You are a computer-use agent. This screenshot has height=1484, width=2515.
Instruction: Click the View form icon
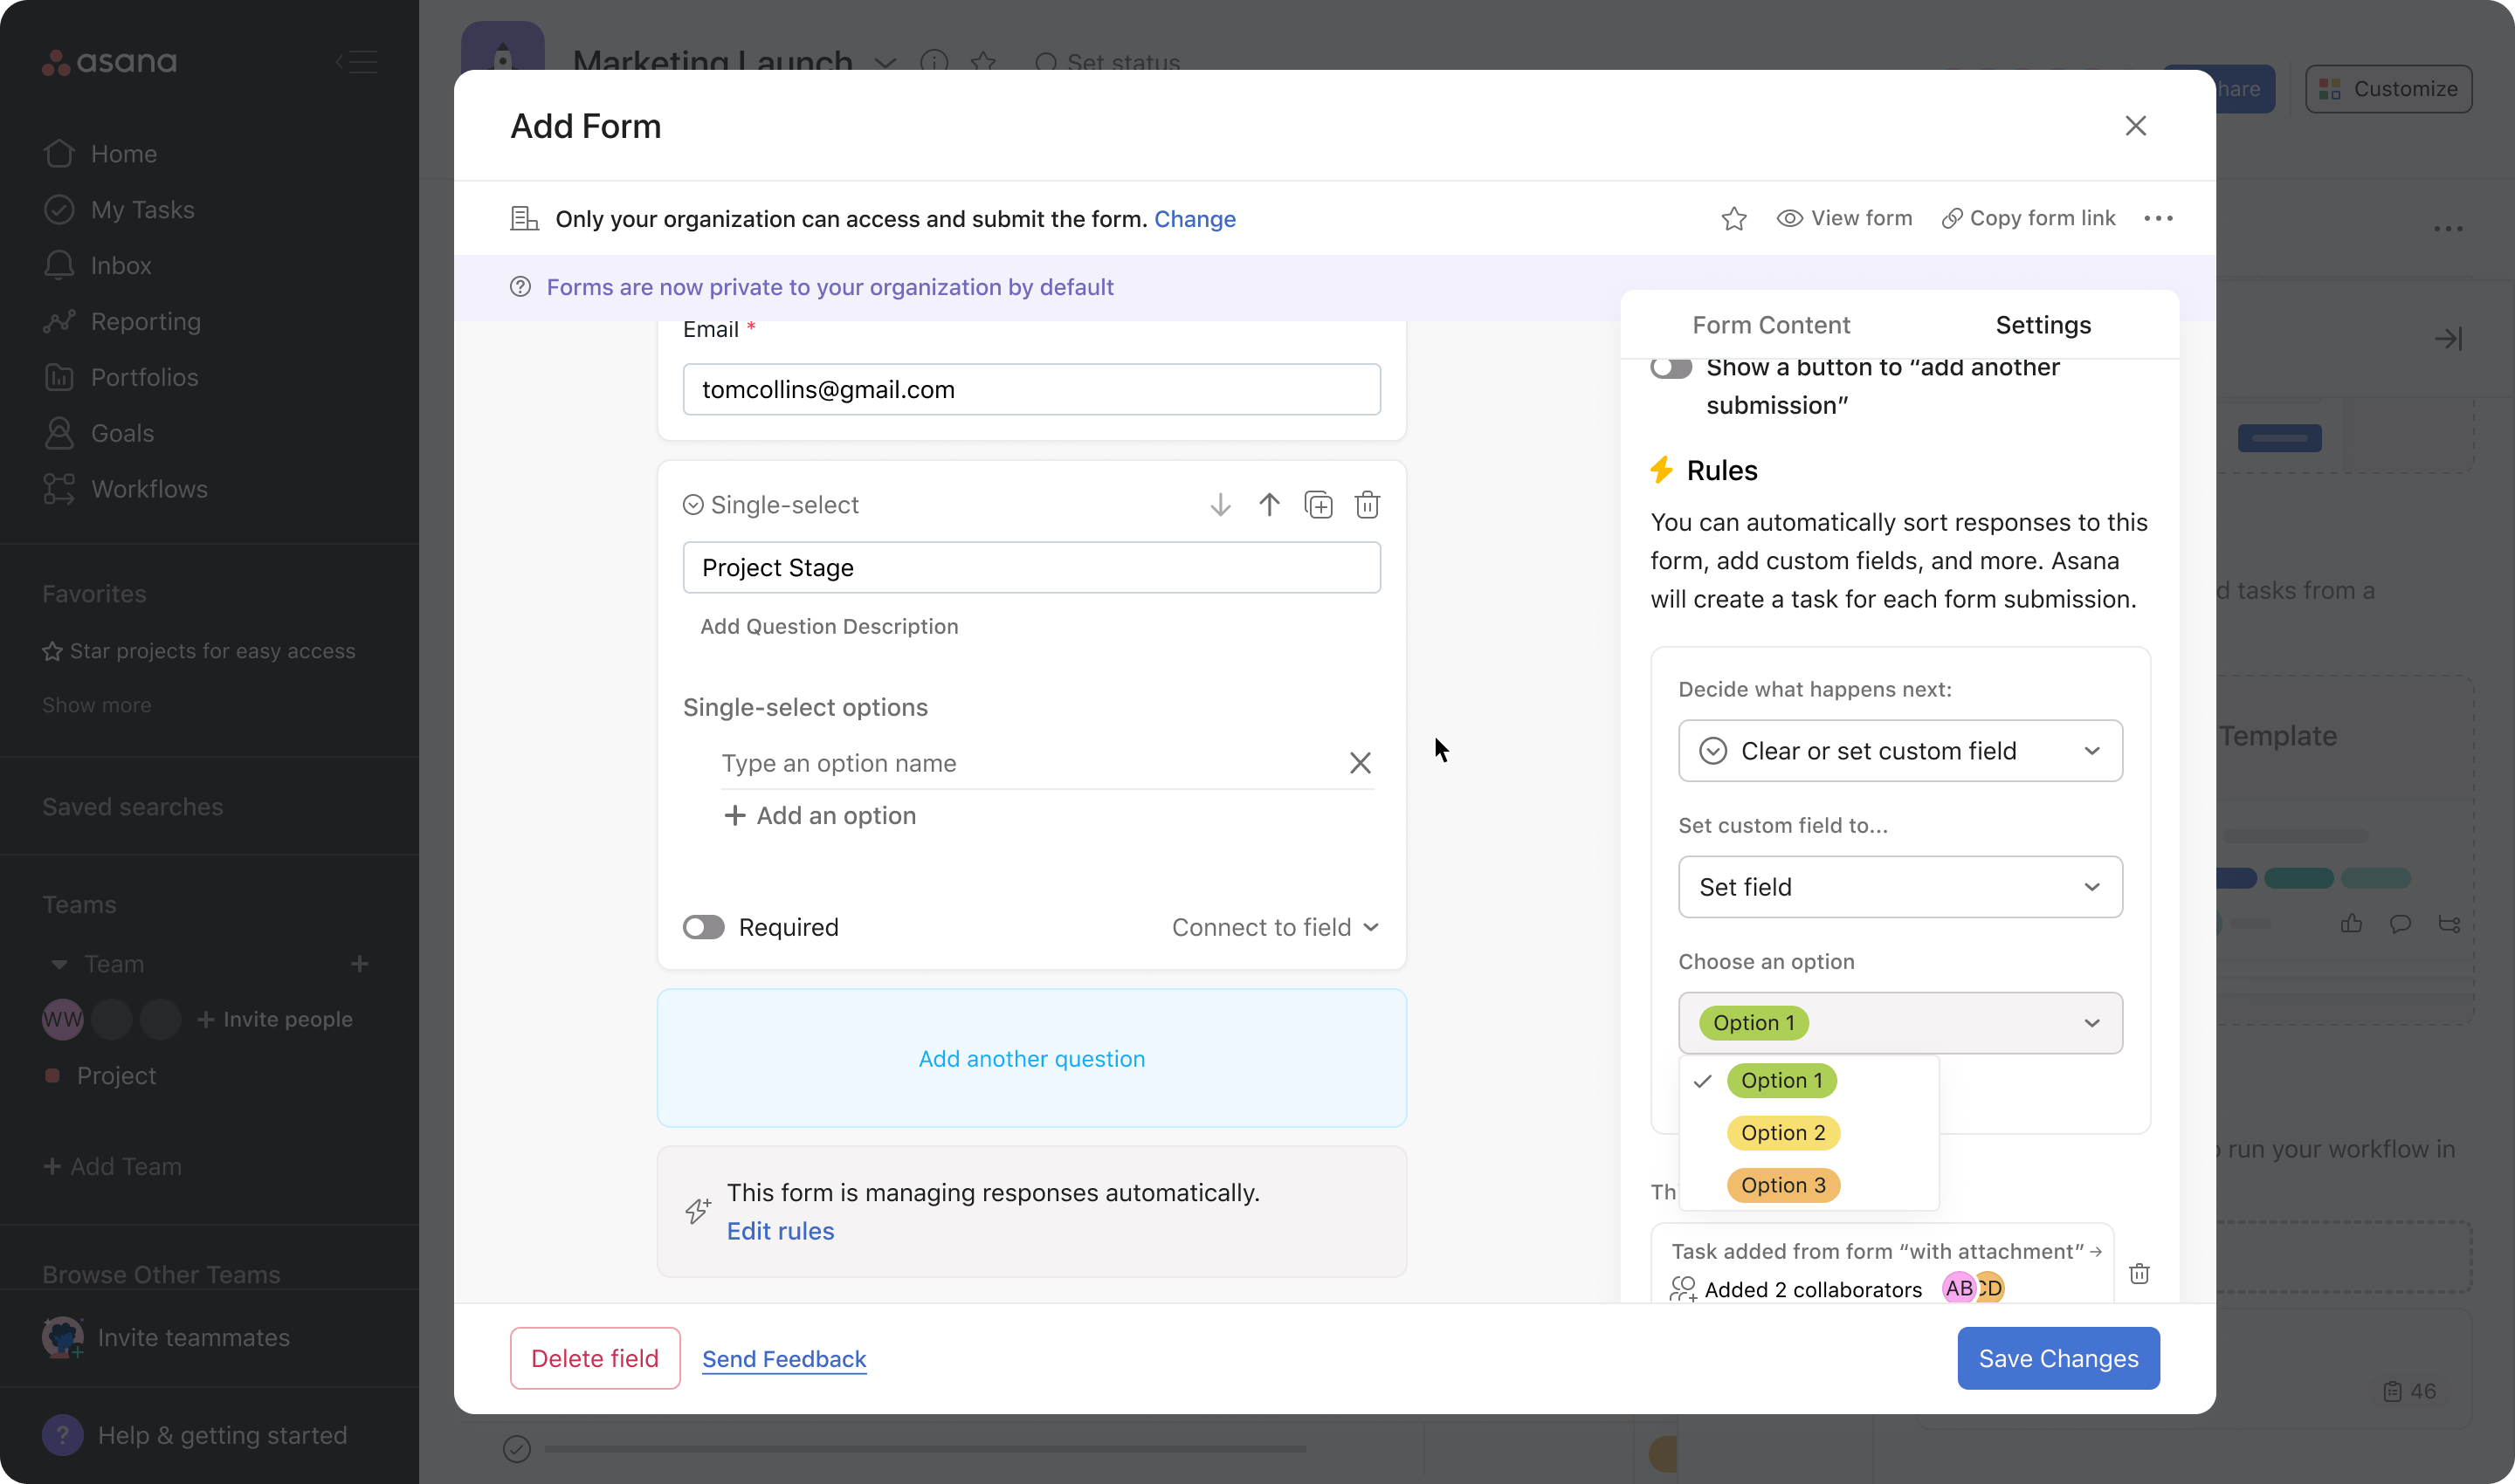tap(1790, 217)
